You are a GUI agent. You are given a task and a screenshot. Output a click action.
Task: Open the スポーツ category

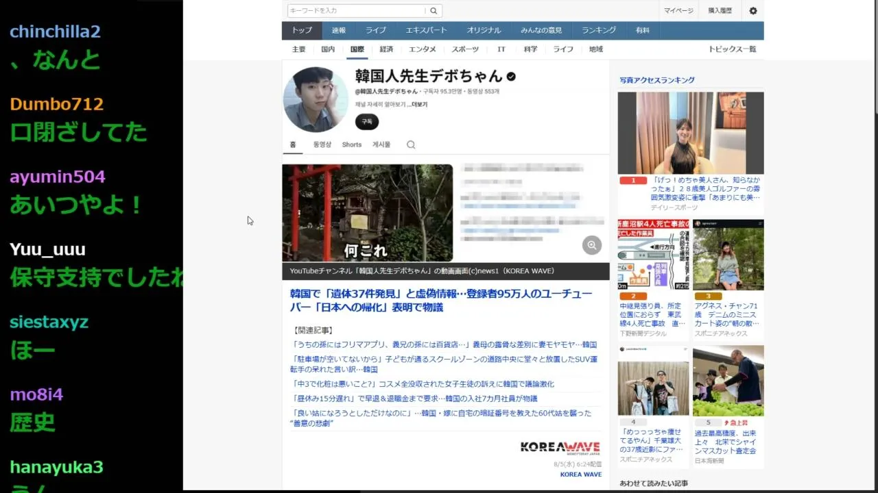(x=465, y=49)
